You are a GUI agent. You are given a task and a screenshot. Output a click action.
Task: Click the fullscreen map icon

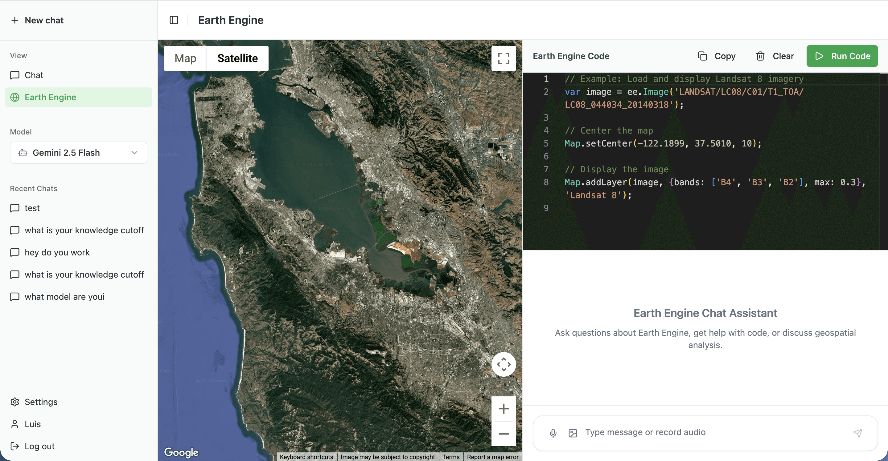click(503, 58)
